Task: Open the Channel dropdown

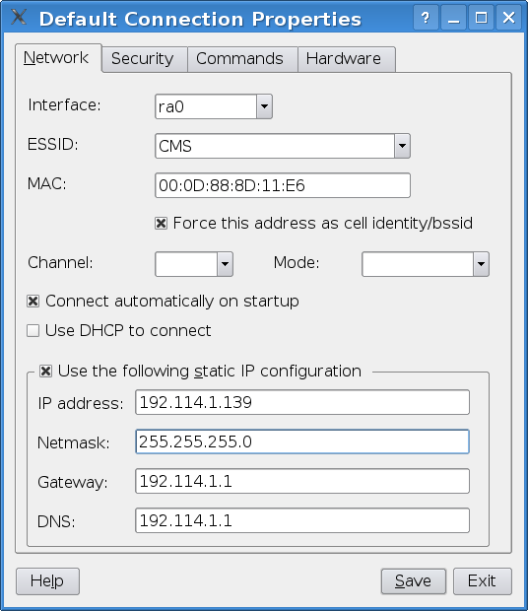Action: [x=225, y=264]
